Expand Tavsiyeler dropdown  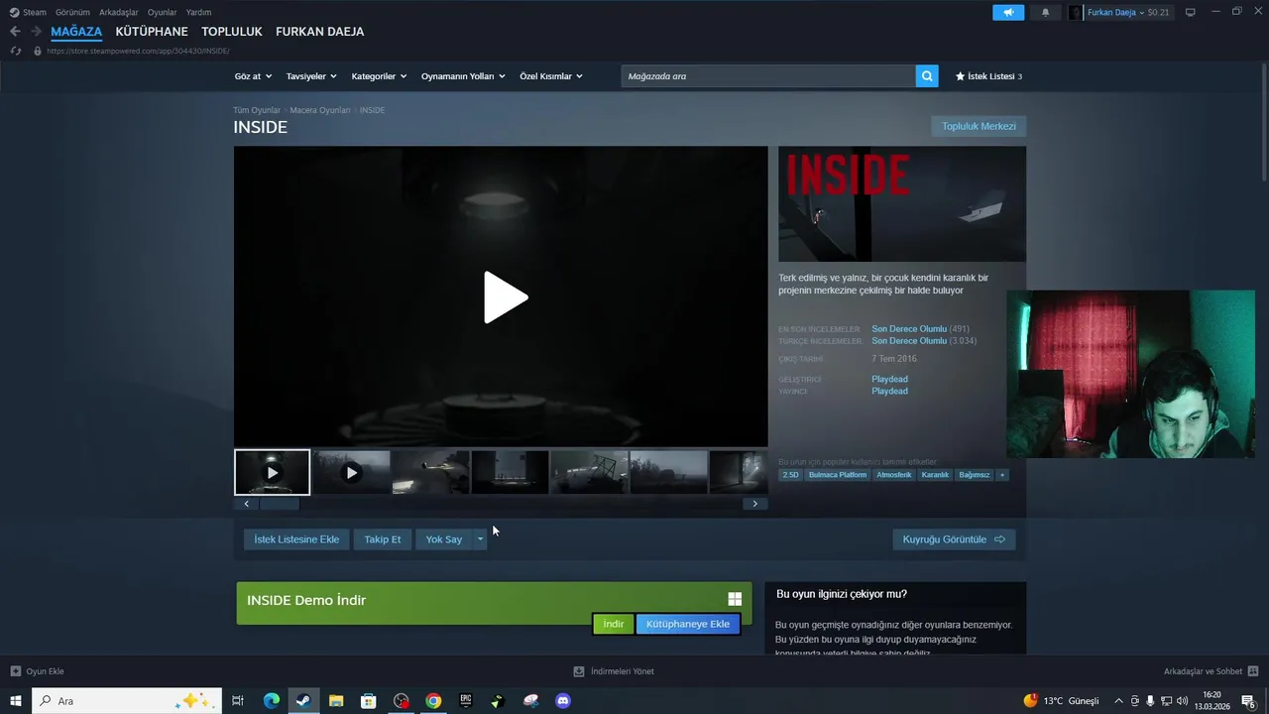coord(311,76)
